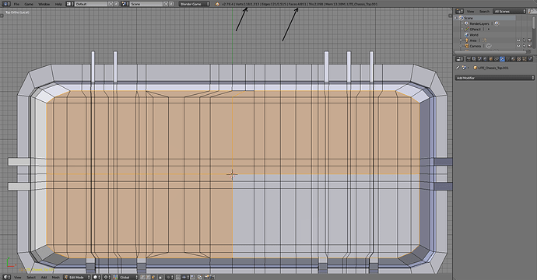Open the Material properties tab
This screenshot has height=280, width=537.
[x=514, y=59]
